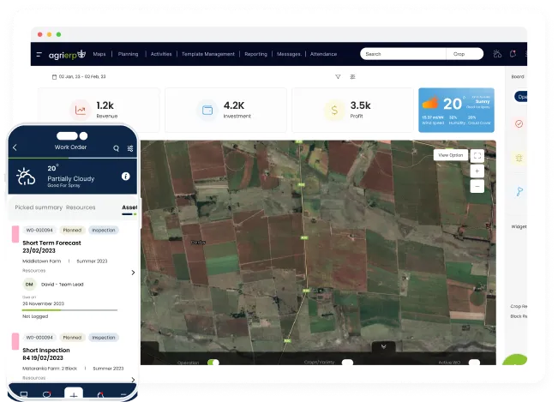Collapse the map bottom panel chevron
This screenshot has width=558, height=402.
384,346
